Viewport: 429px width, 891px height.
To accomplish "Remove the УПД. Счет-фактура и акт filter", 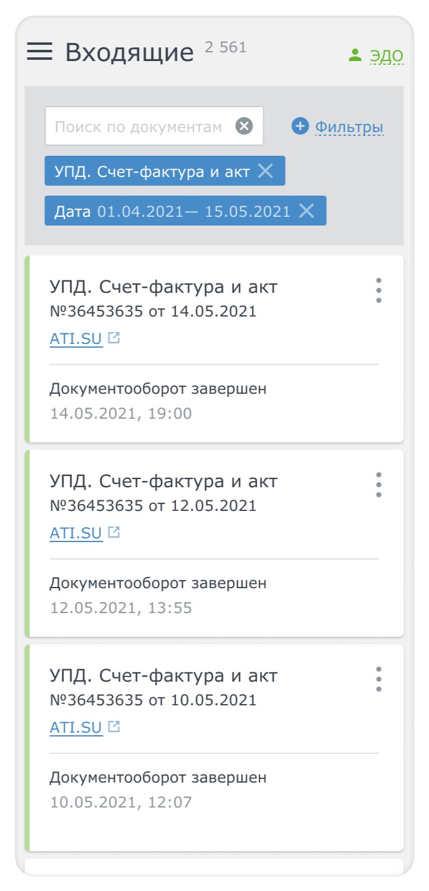I will tap(266, 171).
